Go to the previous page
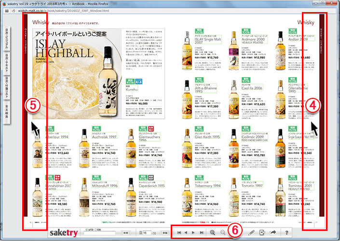Viewport: 340px width, 241px height. click(186, 232)
